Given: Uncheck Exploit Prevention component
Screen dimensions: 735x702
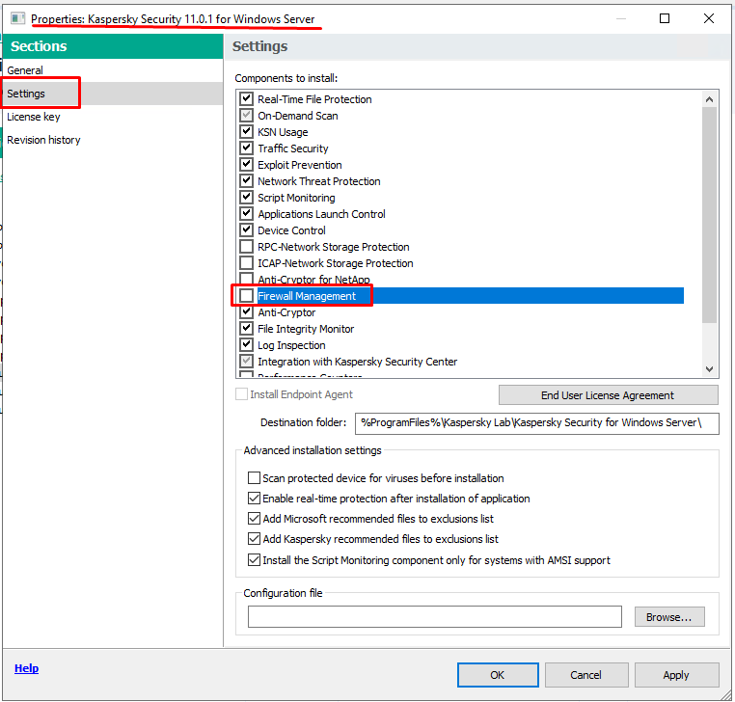Looking at the screenshot, I should tap(247, 165).
